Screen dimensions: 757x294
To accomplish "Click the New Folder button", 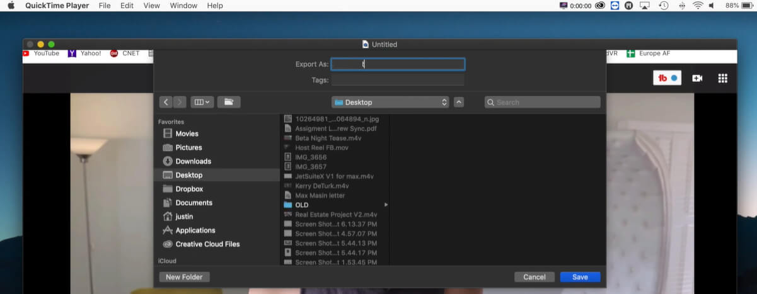I will (x=184, y=277).
